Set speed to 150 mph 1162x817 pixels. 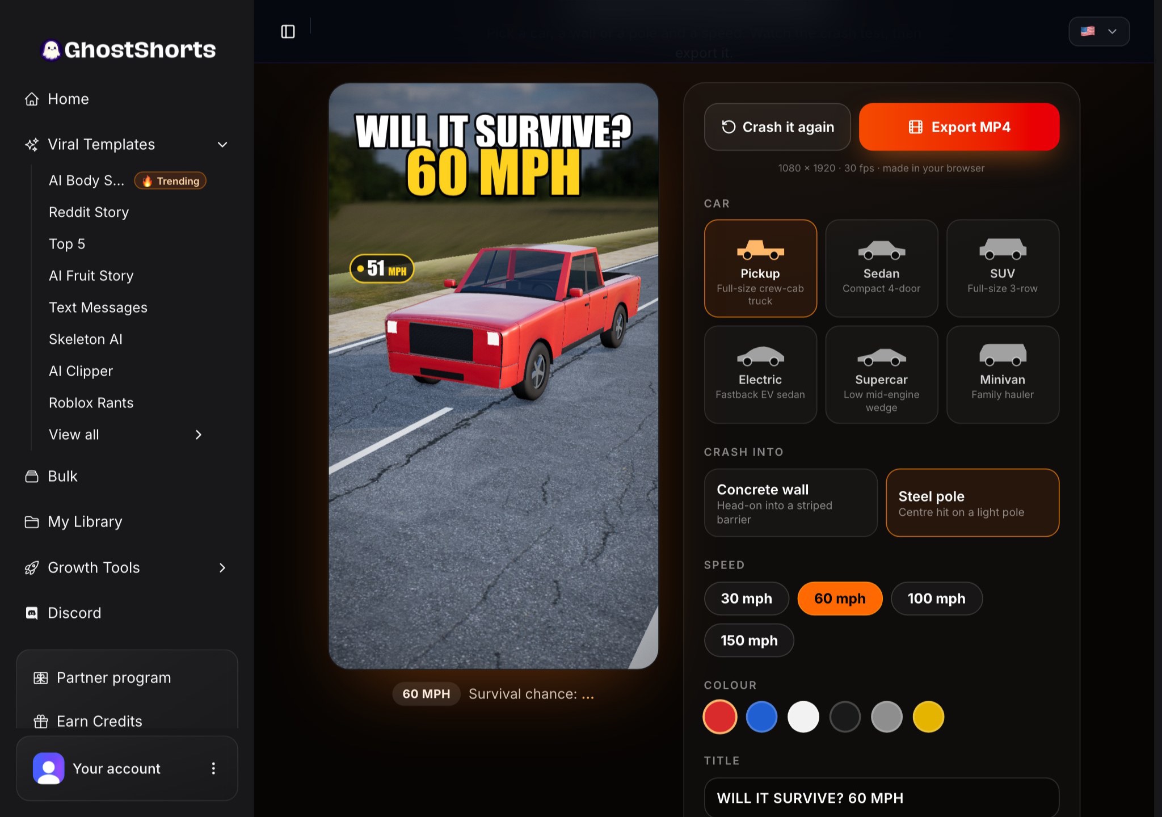749,641
